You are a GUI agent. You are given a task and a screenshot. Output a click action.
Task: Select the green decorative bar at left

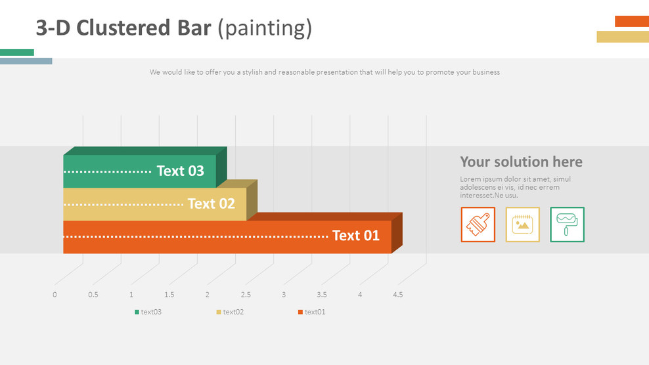(x=17, y=52)
